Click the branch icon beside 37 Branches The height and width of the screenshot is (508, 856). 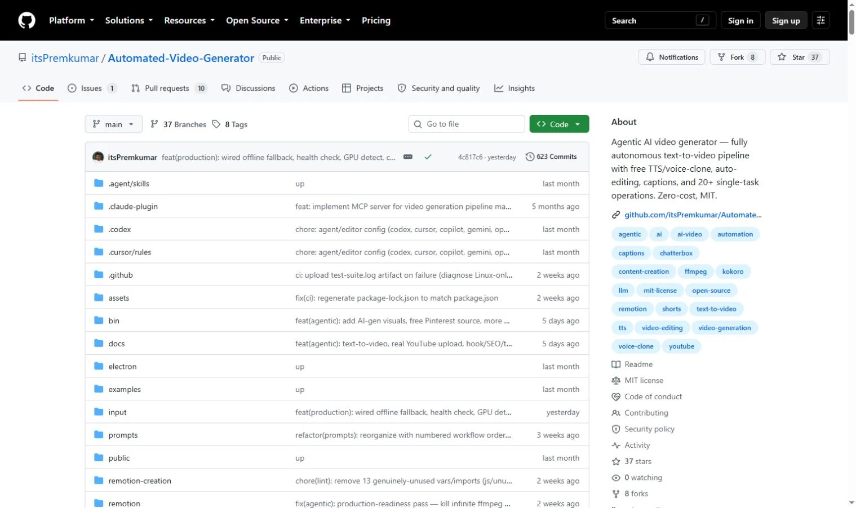click(154, 124)
